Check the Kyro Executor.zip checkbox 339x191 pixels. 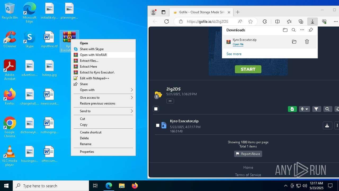point(158,125)
